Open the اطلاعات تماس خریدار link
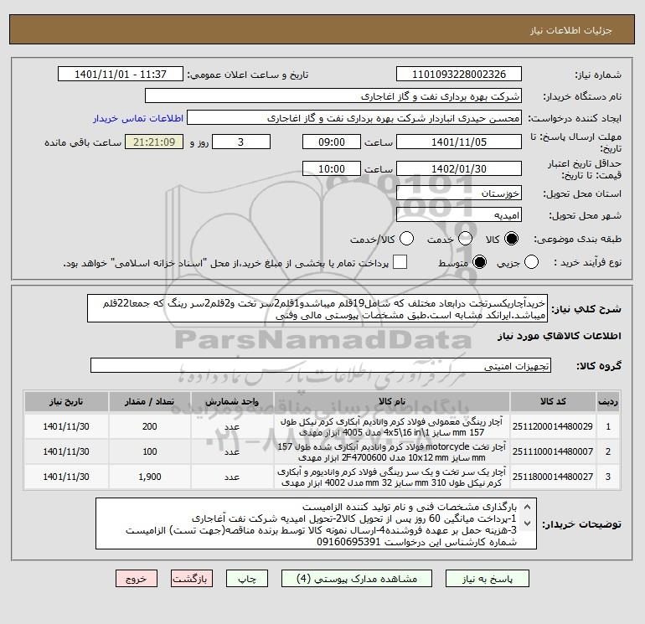645x624 pixels. [138, 118]
